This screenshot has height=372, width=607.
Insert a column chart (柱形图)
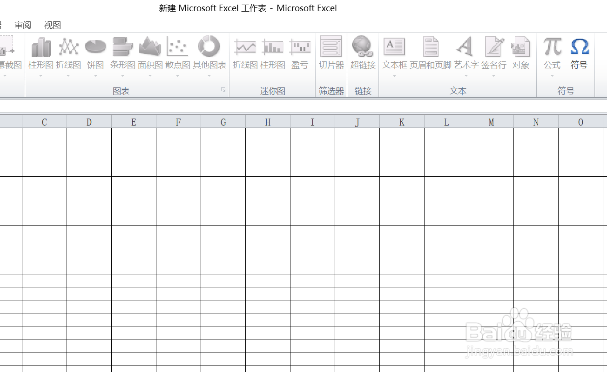pos(41,53)
